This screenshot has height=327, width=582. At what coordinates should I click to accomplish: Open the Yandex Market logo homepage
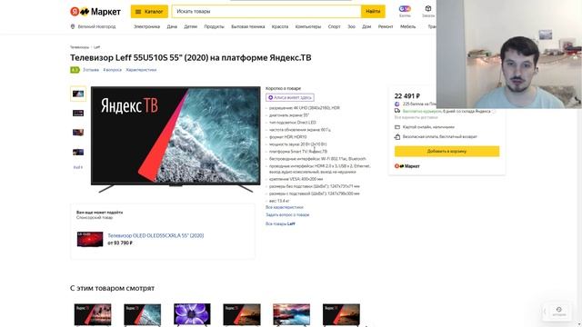(x=95, y=12)
